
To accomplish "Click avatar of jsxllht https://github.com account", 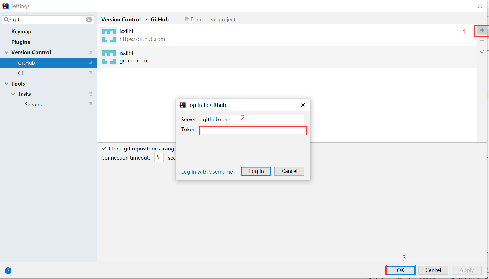I will click(109, 35).
